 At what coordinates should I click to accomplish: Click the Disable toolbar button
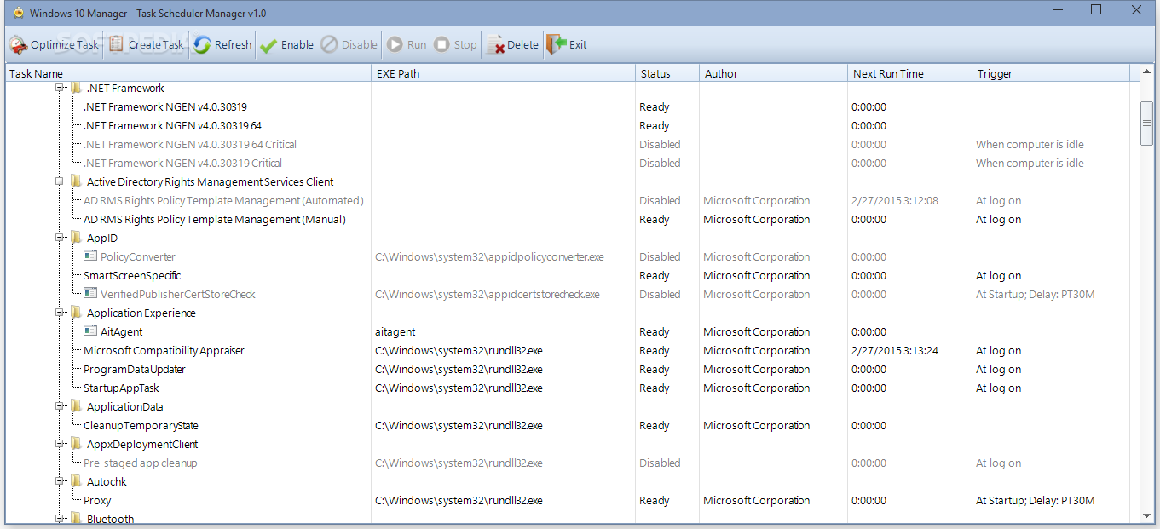(349, 44)
